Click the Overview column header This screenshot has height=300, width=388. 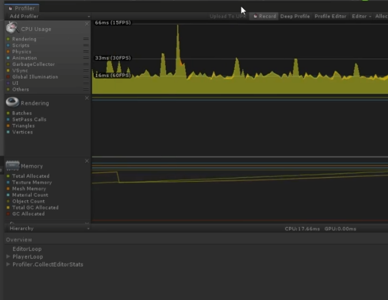(19, 240)
